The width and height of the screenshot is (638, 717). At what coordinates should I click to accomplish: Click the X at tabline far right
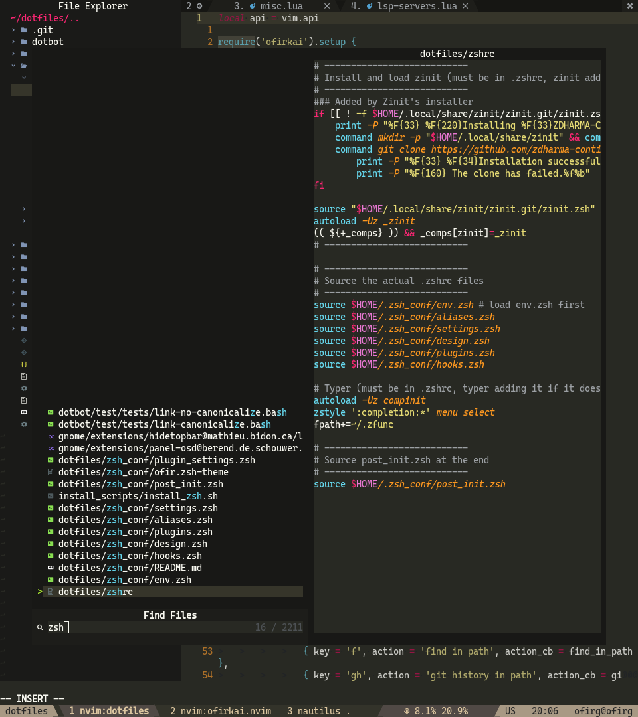point(630,6)
